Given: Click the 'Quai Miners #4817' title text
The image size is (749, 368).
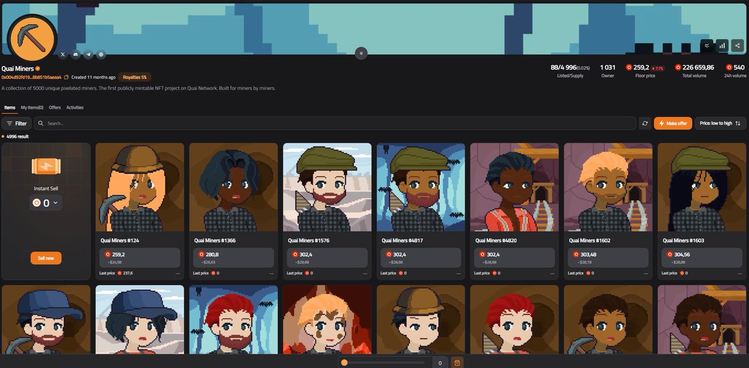Looking at the screenshot, I should pos(402,240).
